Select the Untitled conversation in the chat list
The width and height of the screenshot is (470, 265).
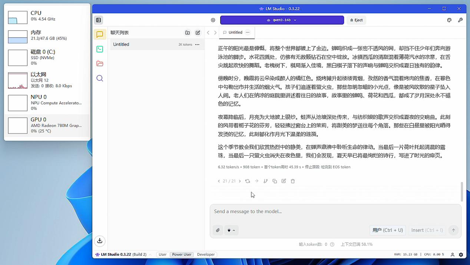pos(148,44)
